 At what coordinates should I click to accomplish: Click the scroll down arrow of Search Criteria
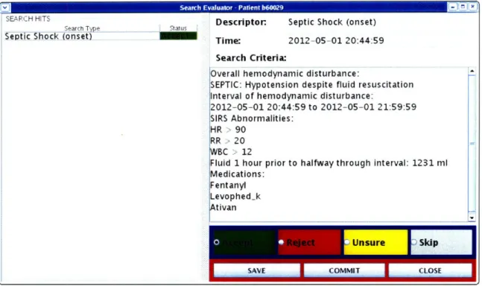pyautogui.click(x=472, y=217)
